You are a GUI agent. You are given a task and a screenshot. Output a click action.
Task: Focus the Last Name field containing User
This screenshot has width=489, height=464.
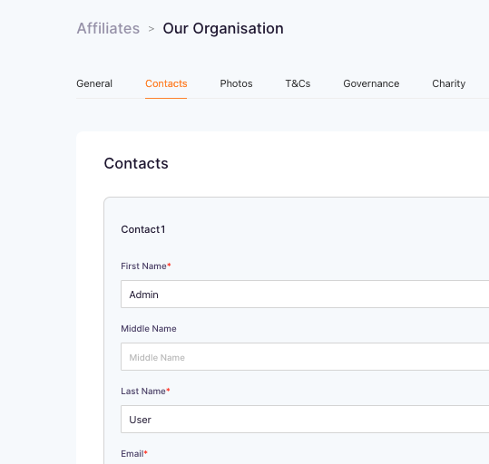[305, 420]
